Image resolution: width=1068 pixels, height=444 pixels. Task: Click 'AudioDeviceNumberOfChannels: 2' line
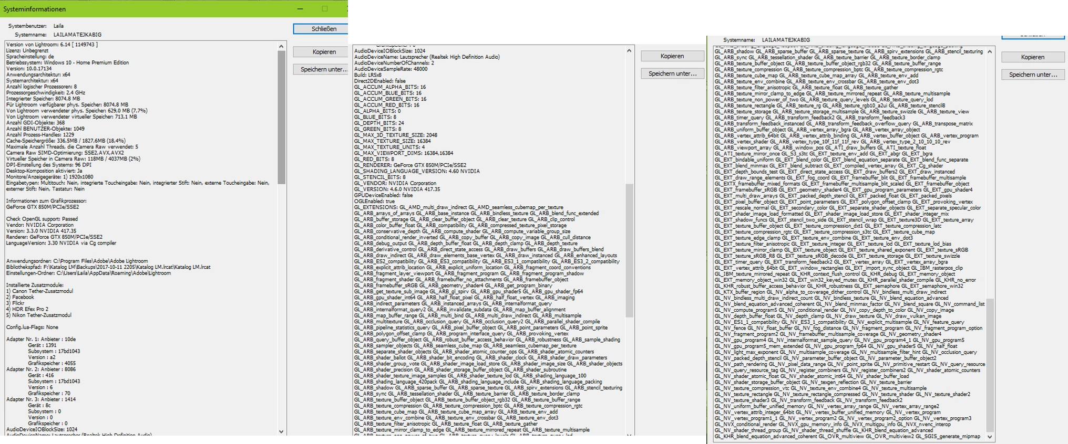coord(394,63)
